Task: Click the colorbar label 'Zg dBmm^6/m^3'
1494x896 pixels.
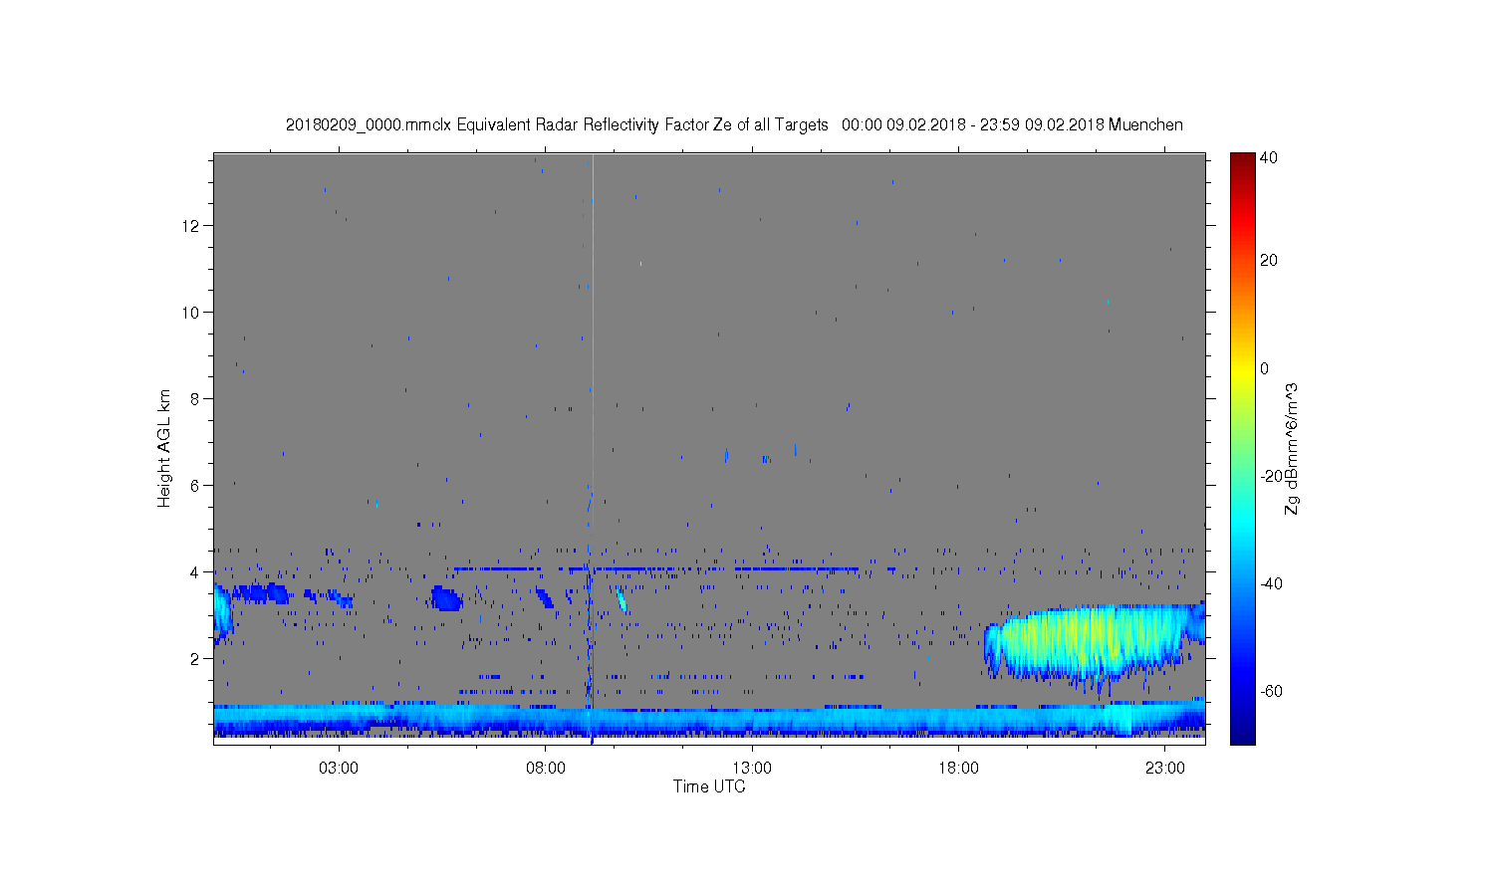Action: click(x=1292, y=448)
